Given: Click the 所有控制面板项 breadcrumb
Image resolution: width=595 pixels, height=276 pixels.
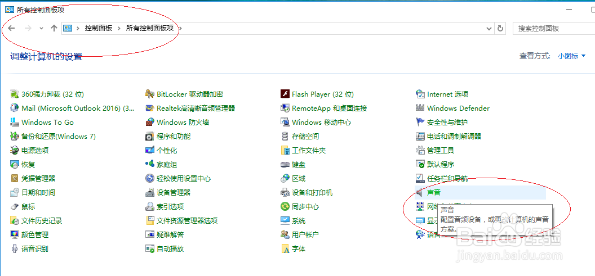Looking at the screenshot, I should (x=150, y=29).
